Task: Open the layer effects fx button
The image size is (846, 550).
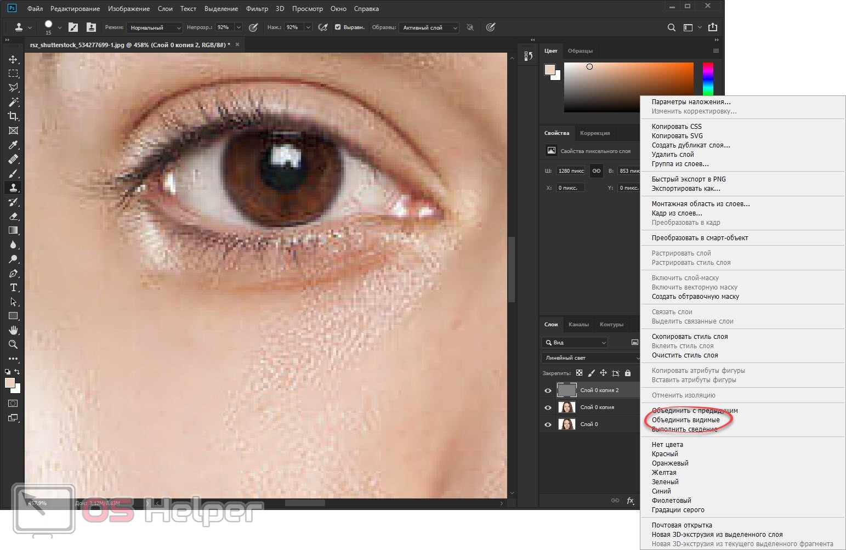Action: point(630,501)
